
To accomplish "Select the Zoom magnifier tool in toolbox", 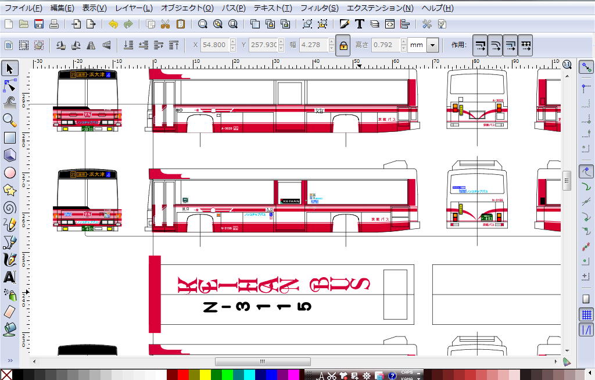I will [9, 120].
